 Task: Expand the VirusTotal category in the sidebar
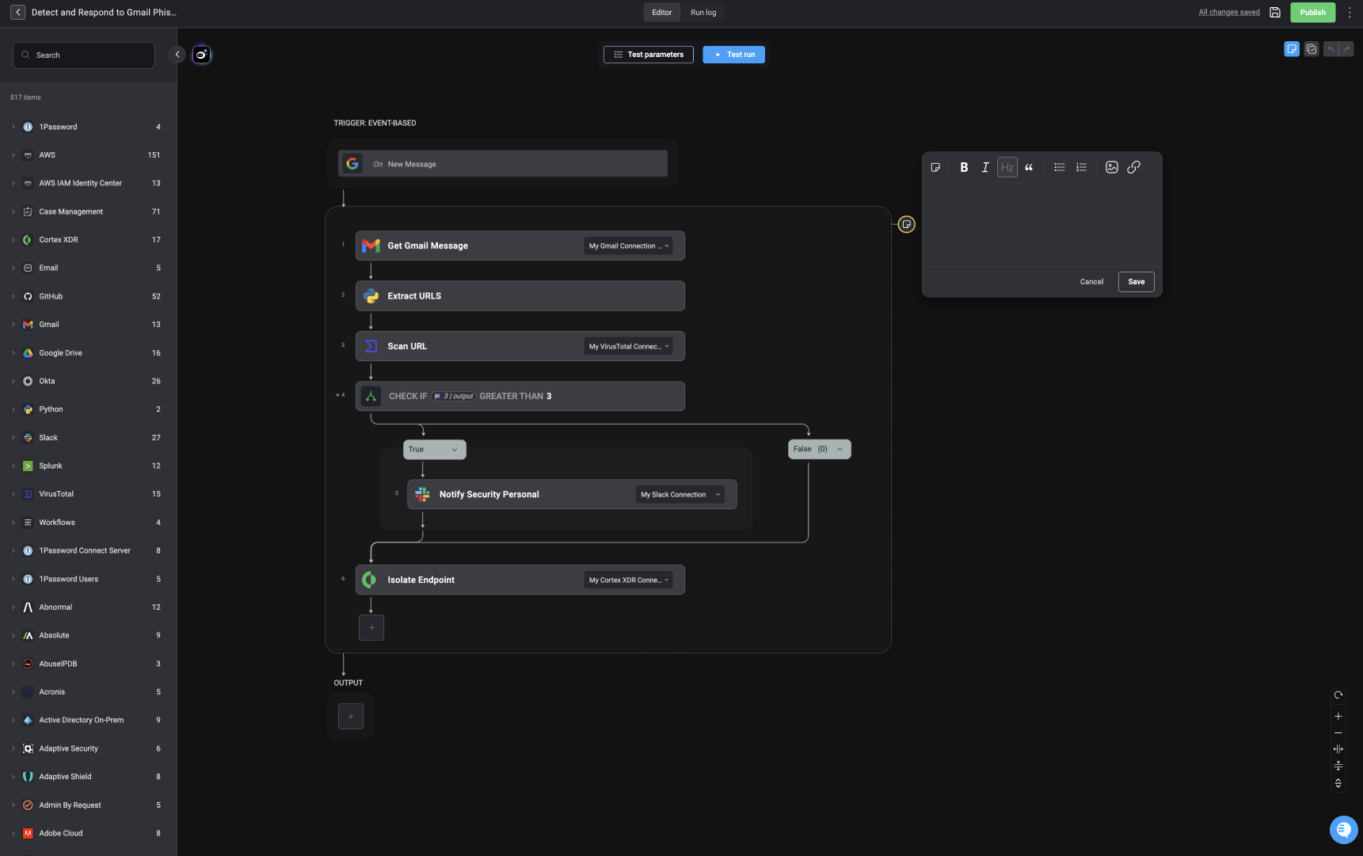coord(13,494)
